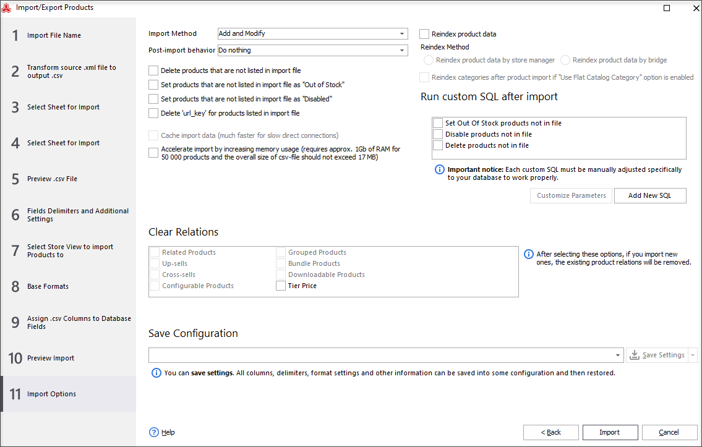The height and width of the screenshot is (447, 702).
Task: Check Set products not listed as Disabled
Action: (153, 99)
